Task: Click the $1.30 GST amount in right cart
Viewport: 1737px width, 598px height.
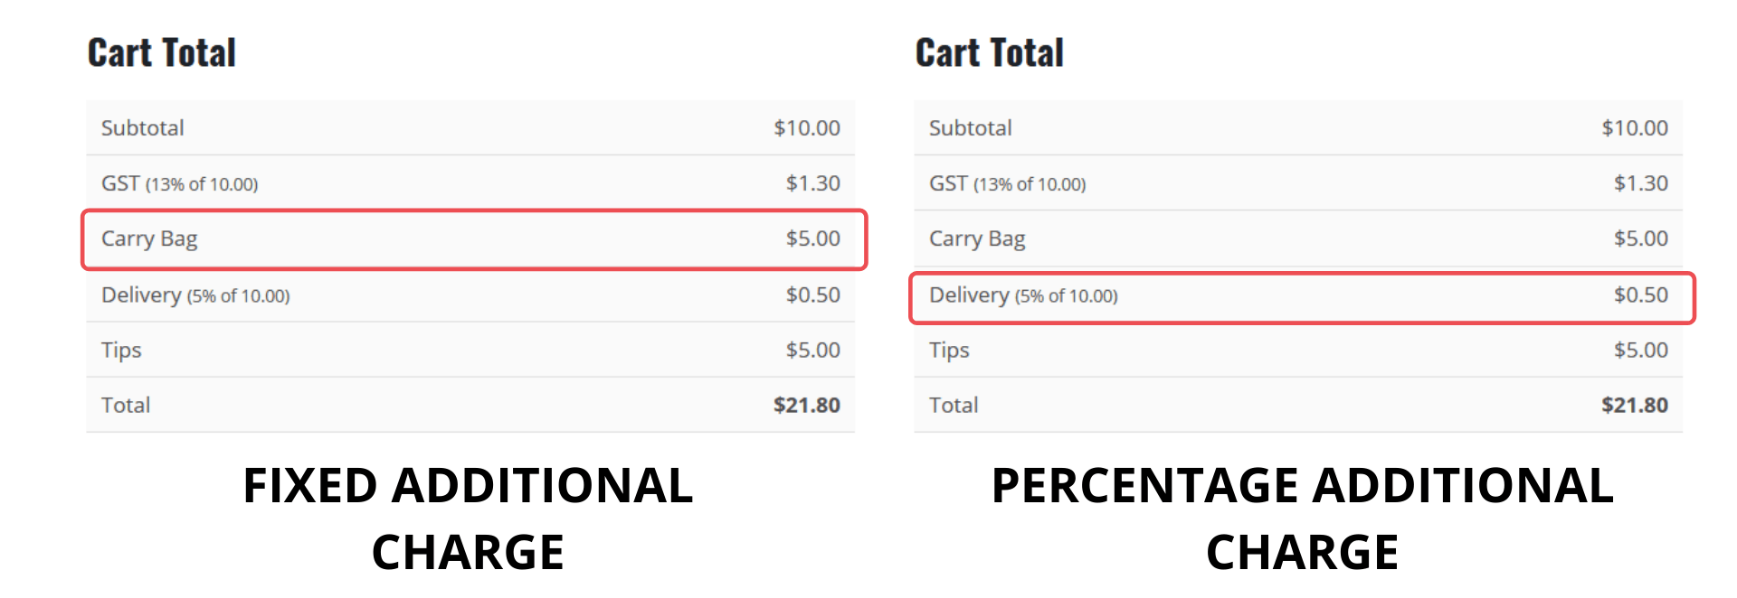Action: coord(1641,183)
